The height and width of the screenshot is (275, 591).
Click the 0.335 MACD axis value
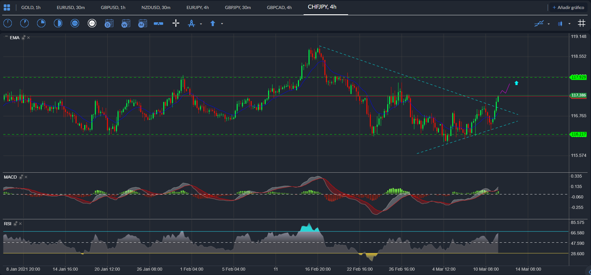click(x=576, y=176)
